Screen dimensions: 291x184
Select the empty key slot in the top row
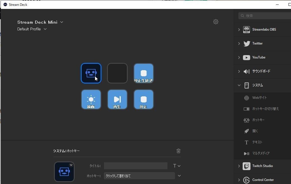click(x=117, y=73)
